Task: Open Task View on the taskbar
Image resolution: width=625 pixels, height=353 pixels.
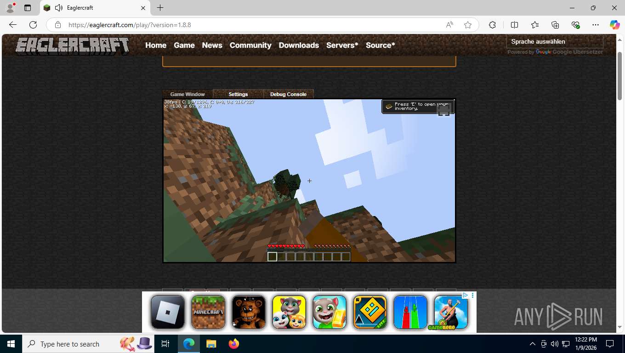Action: point(165,344)
